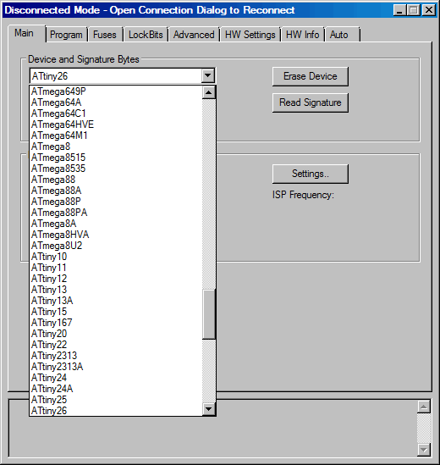Choose ATmega64A from the device list
The height and width of the screenshot is (465, 440).
[116, 102]
